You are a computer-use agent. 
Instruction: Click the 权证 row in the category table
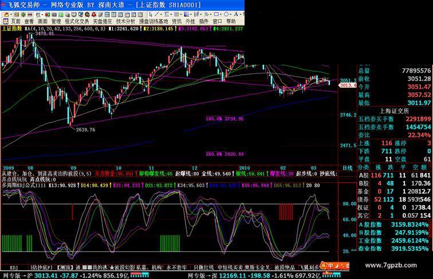coord(394,207)
